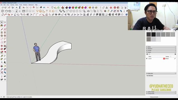
Task: Open the Help menu
Action: pos(36,5)
